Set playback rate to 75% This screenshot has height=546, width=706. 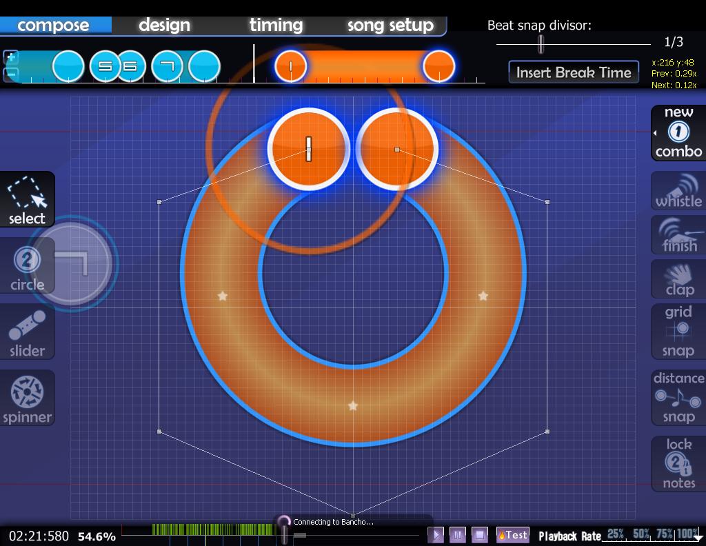tap(665, 534)
